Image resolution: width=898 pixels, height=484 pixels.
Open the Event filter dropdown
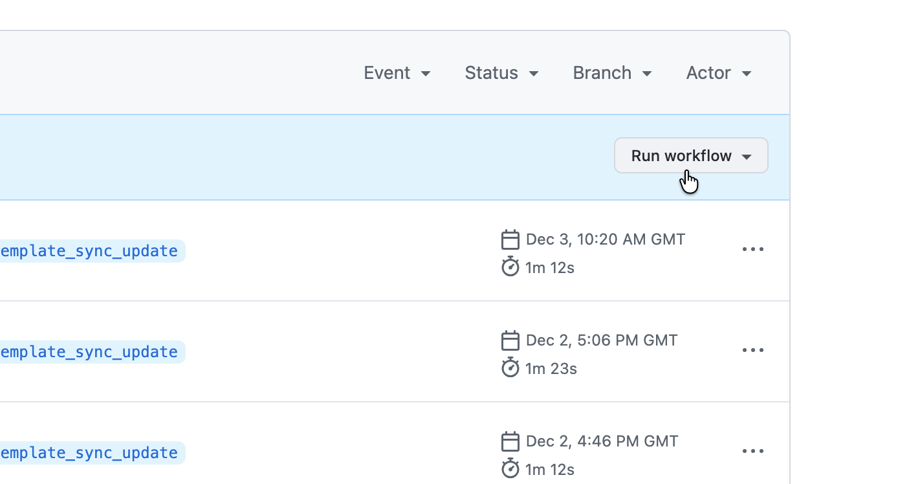tap(397, 73)
